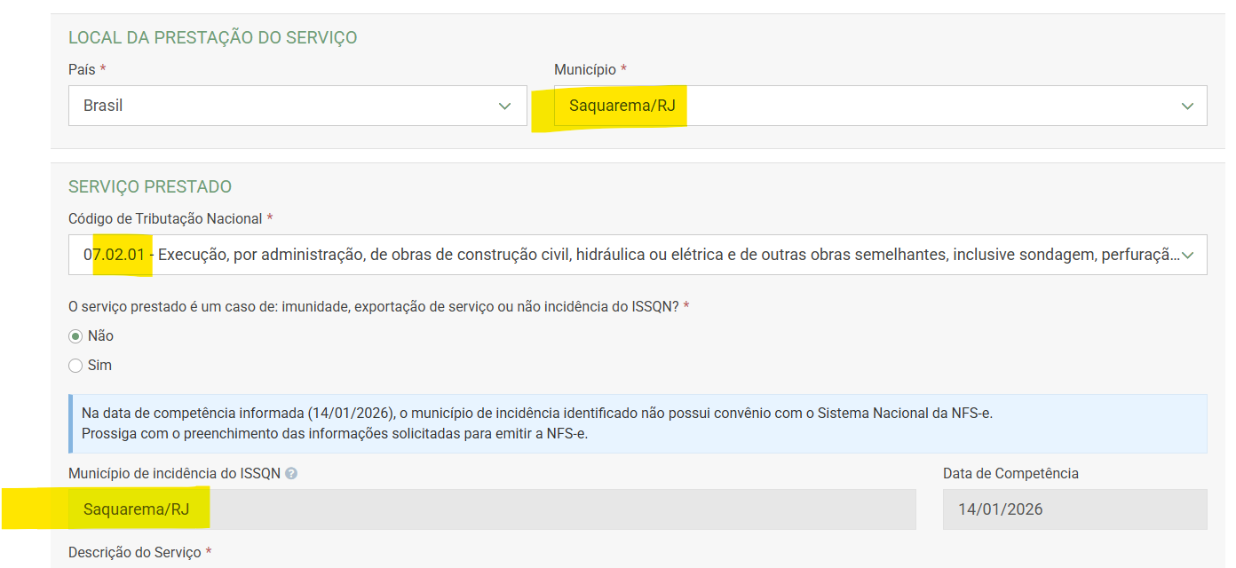Click the 07.02.01 service code text
This screenshot has height=568, width=1236.
tap(115, 255)
